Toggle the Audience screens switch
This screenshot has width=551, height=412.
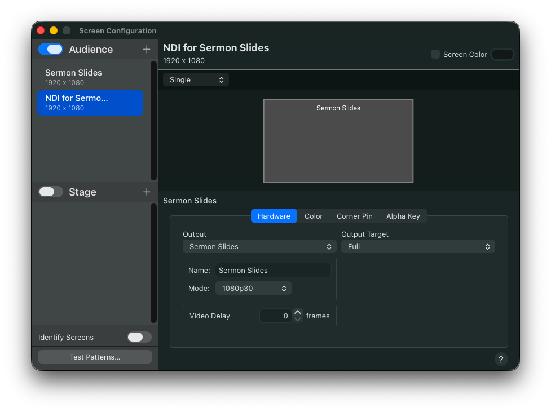pos(51,49)
